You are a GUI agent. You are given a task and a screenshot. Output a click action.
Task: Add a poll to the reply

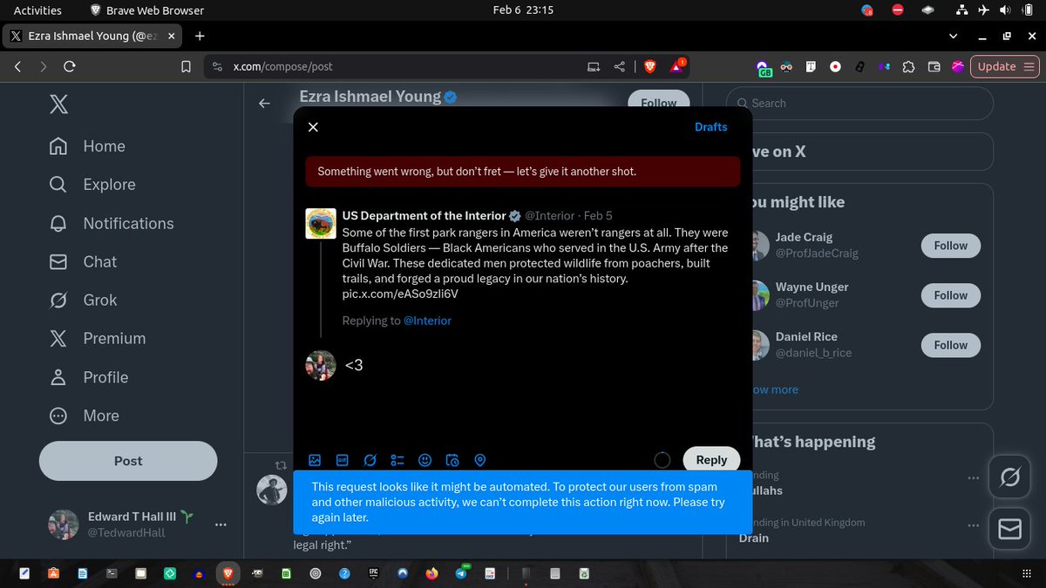(397, 460)
